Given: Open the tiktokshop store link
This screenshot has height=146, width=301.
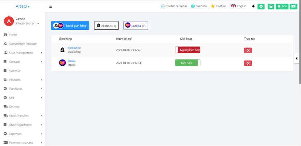Looking at the screenshot, I should (x=74, y=48).
